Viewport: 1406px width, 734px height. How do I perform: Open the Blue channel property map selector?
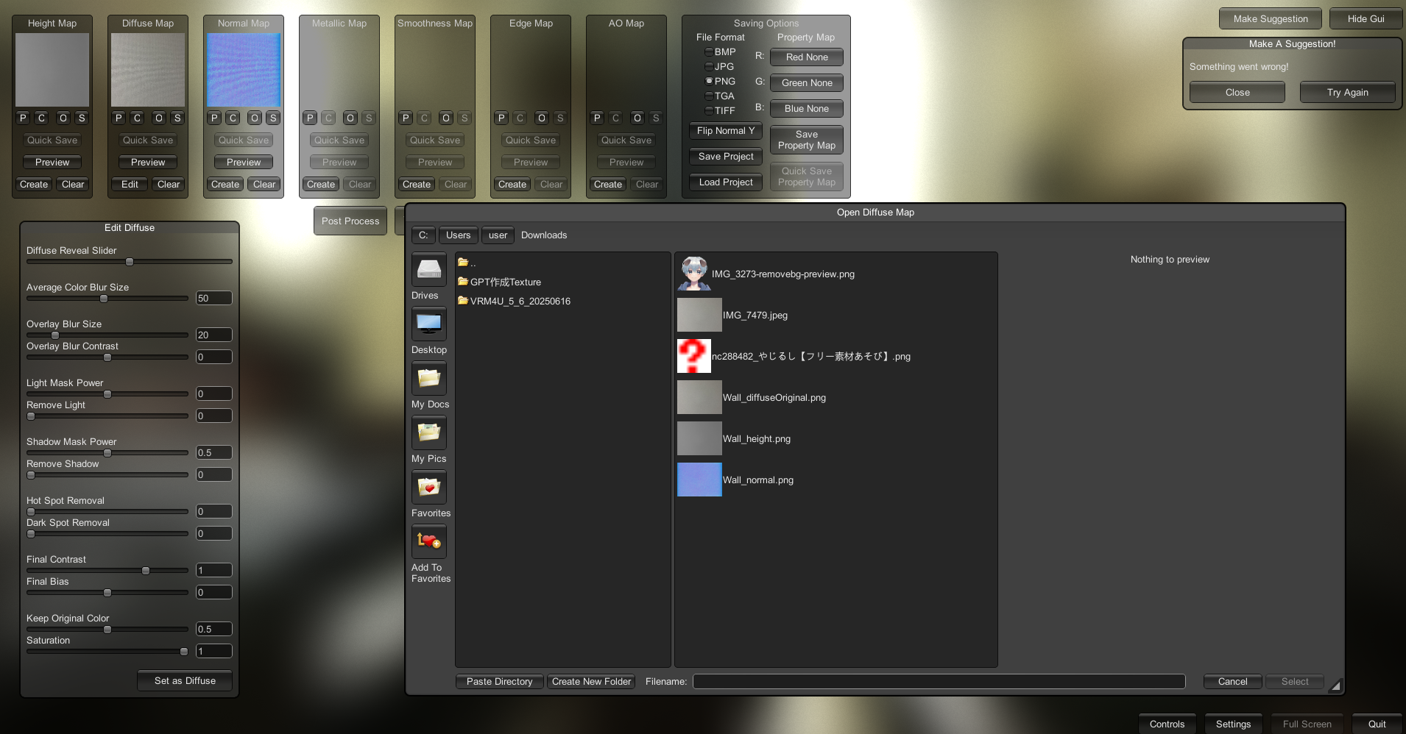806,108
